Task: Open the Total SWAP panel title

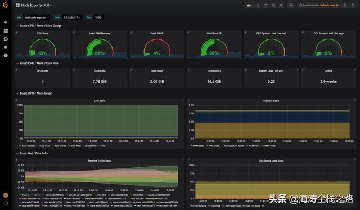Action: pos(157,71)
